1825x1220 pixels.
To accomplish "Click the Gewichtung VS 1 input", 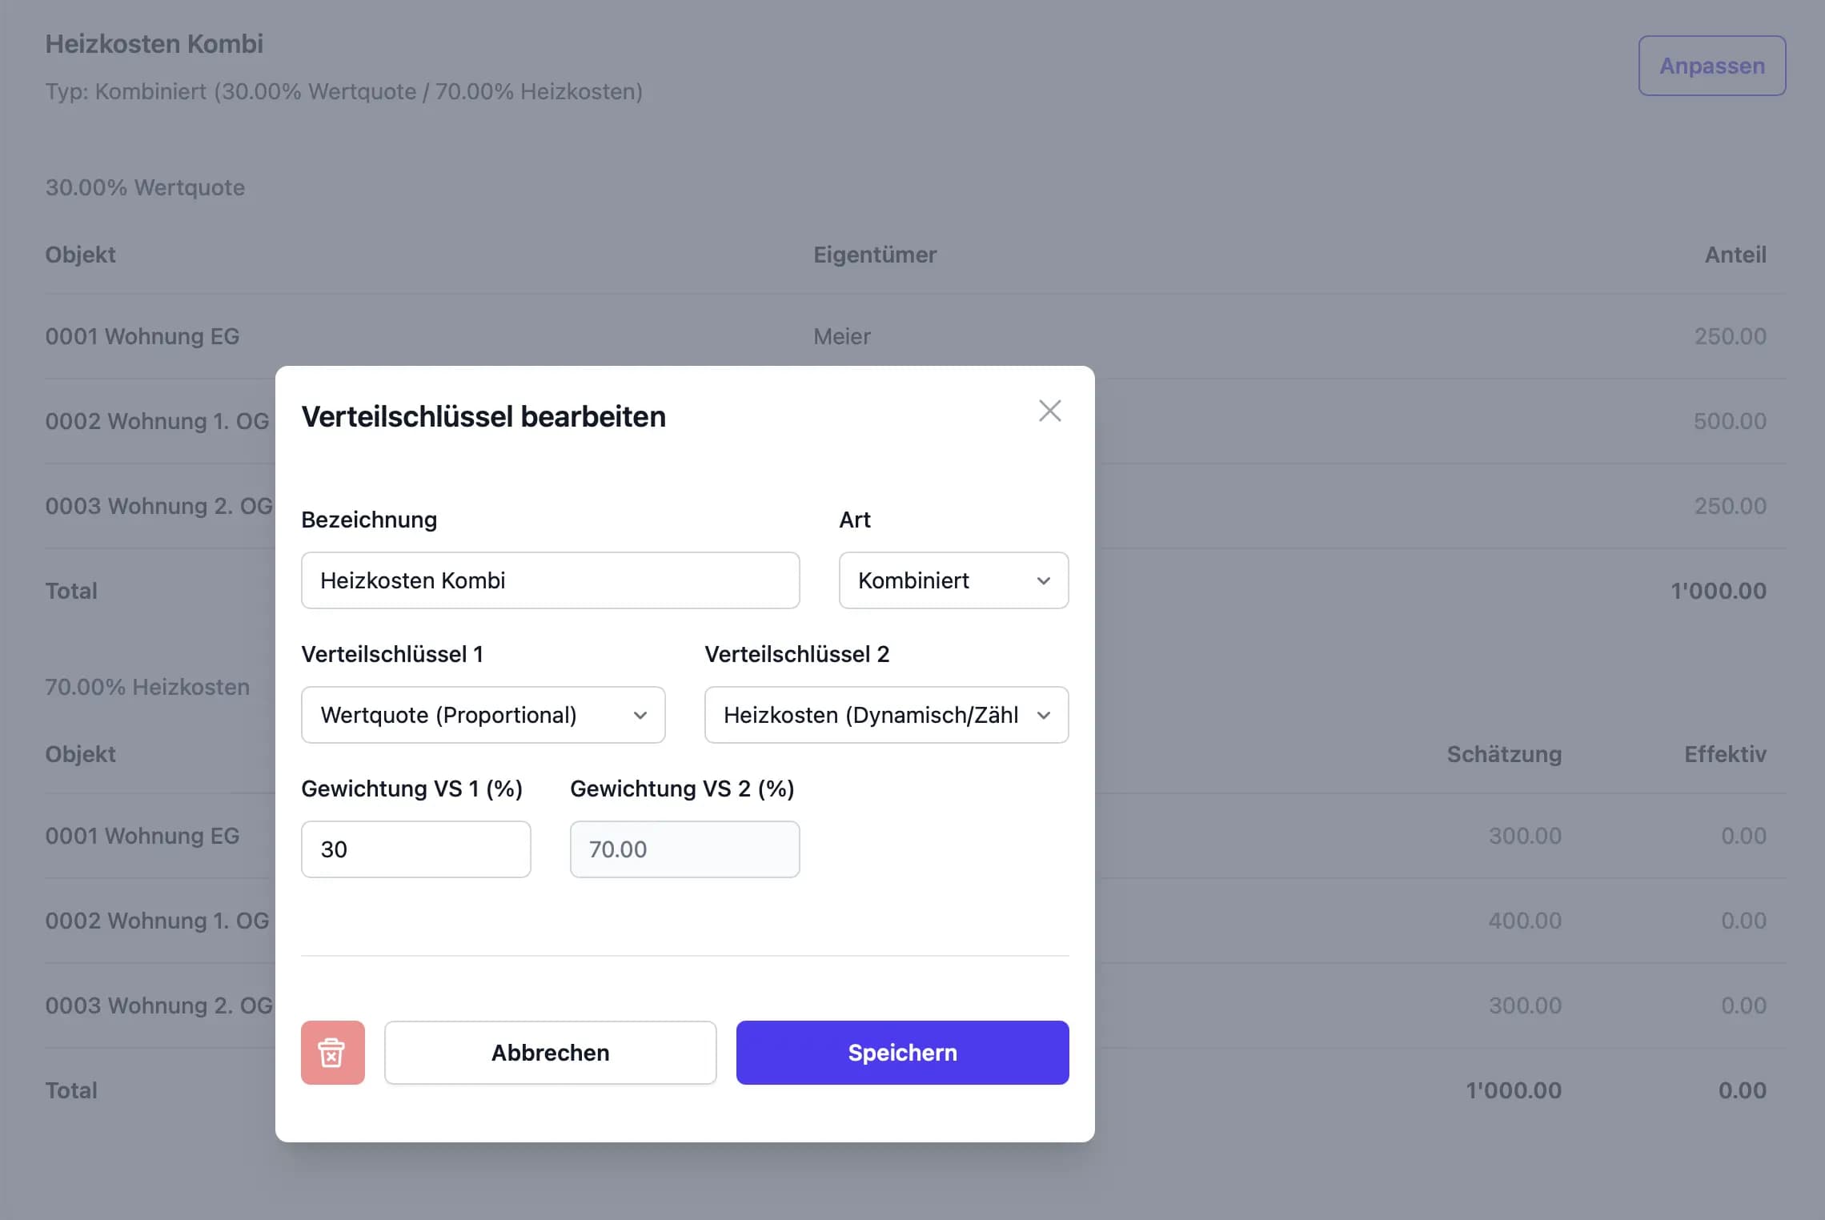I will [415, 849].
